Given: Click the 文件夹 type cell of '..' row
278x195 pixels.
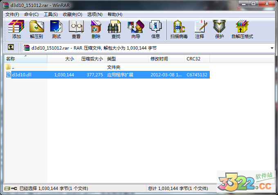Looking at the screenshot, I should point(114,67).
